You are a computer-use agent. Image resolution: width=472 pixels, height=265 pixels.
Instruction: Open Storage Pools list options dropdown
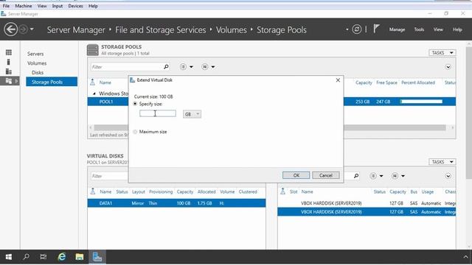pyautogui.click(x=187, y=67)
